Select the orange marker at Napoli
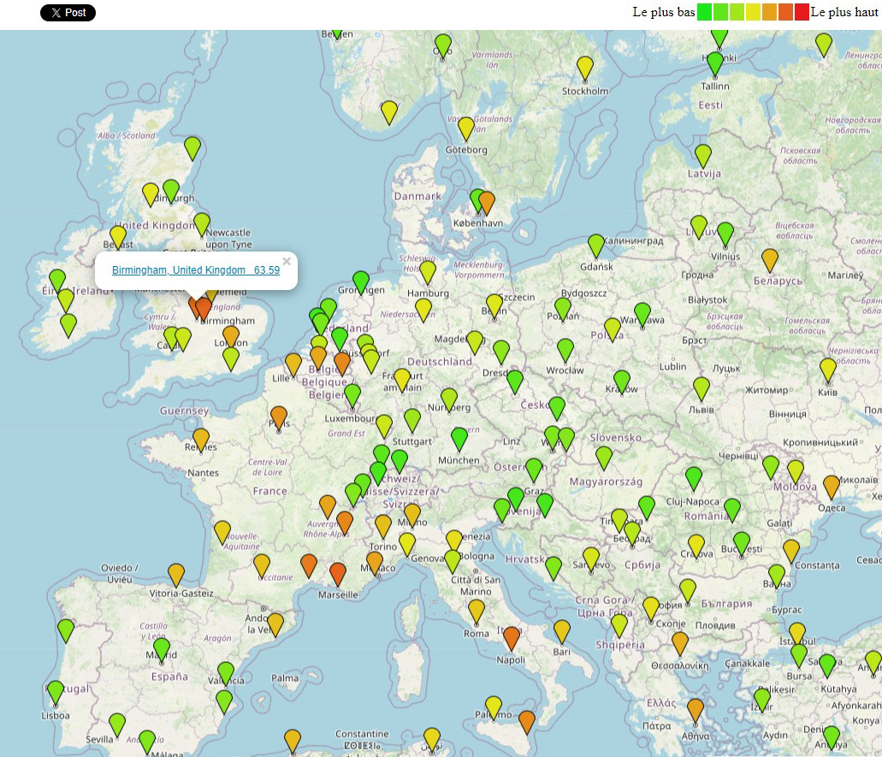Image resolution: width=882 pixels, height=757 pixels. click(512, 637)
